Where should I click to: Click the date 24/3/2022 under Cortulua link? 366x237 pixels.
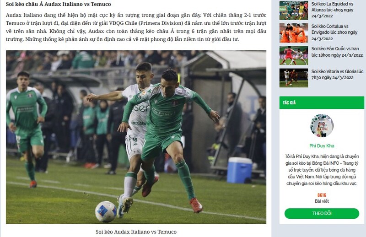click(x=322, y=39)
